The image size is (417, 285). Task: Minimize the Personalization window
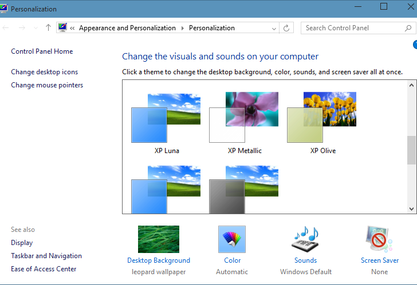[x=358, y=6]
